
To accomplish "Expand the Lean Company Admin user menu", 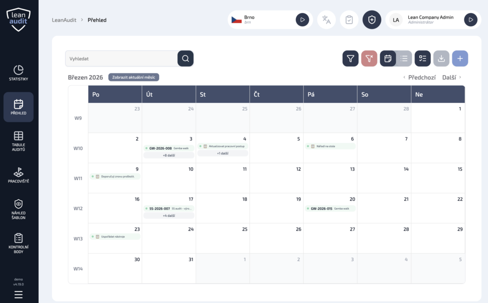I will click(x=470, y=20).
